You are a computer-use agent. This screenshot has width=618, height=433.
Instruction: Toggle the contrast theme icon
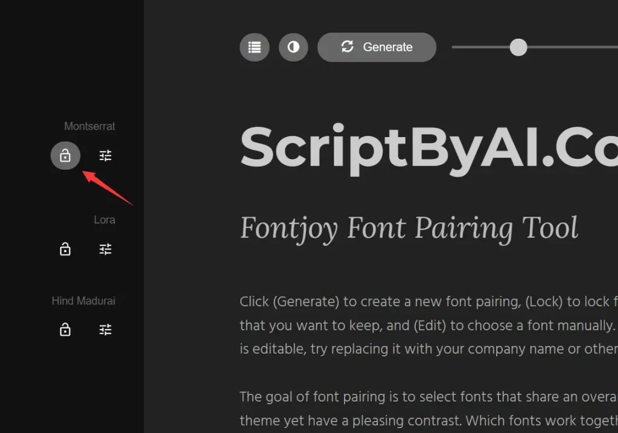293,47
